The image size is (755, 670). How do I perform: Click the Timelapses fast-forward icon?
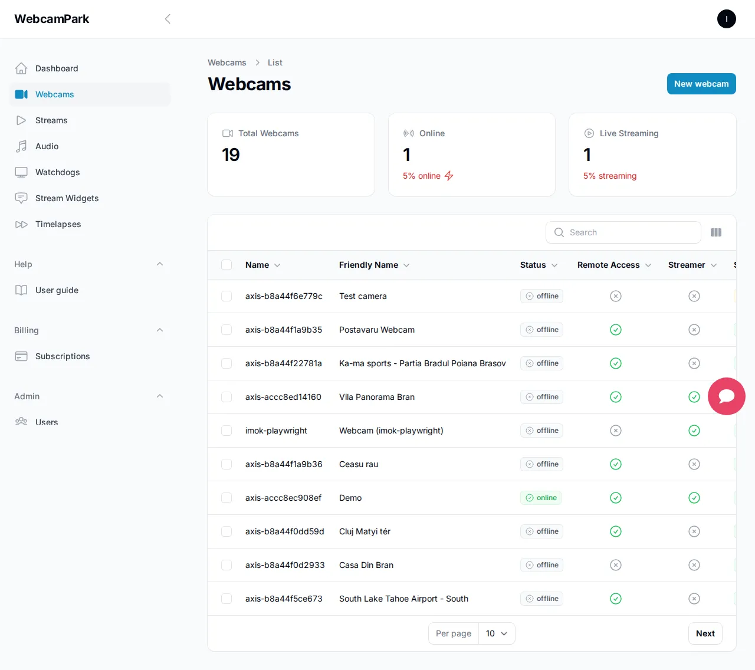coord(21,224)
